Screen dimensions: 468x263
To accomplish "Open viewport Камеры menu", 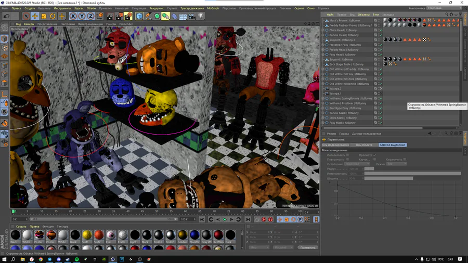I will 29,24.
